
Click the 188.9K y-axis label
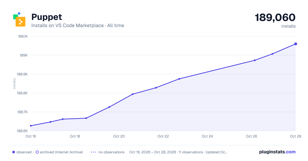(22, 74)
